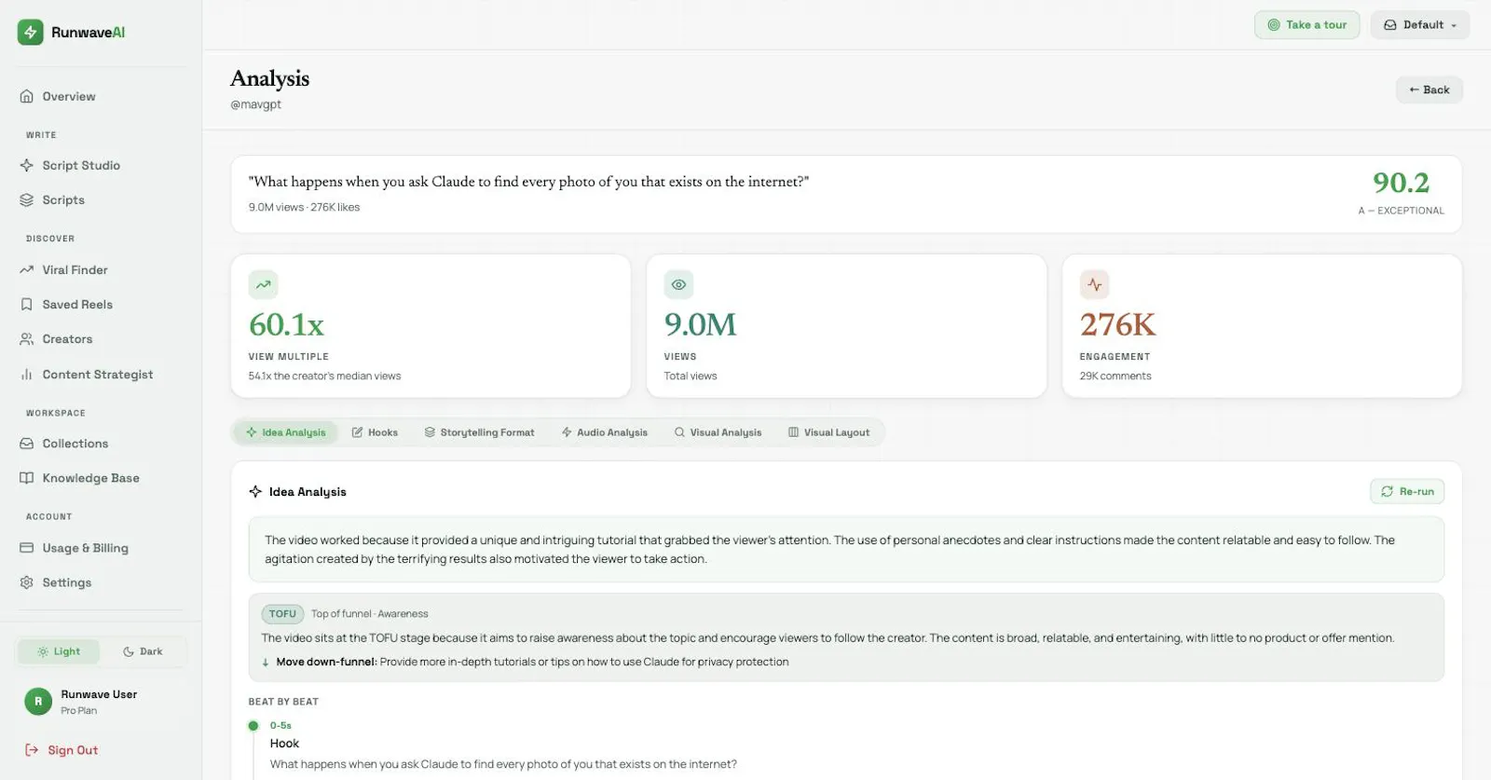Image resolution: width=1491 pixels, height=780 pixels.
Task: Switch to the Visual Analysis tab
Action: (718, 432)
